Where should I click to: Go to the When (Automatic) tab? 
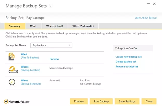83,26
